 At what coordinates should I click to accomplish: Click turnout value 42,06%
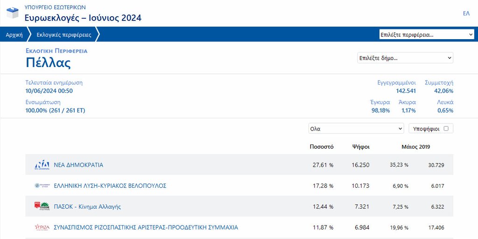click(443, 91)
